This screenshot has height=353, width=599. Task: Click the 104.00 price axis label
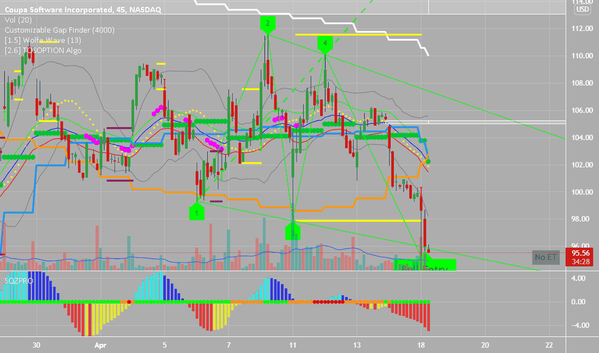coord(582,138)
